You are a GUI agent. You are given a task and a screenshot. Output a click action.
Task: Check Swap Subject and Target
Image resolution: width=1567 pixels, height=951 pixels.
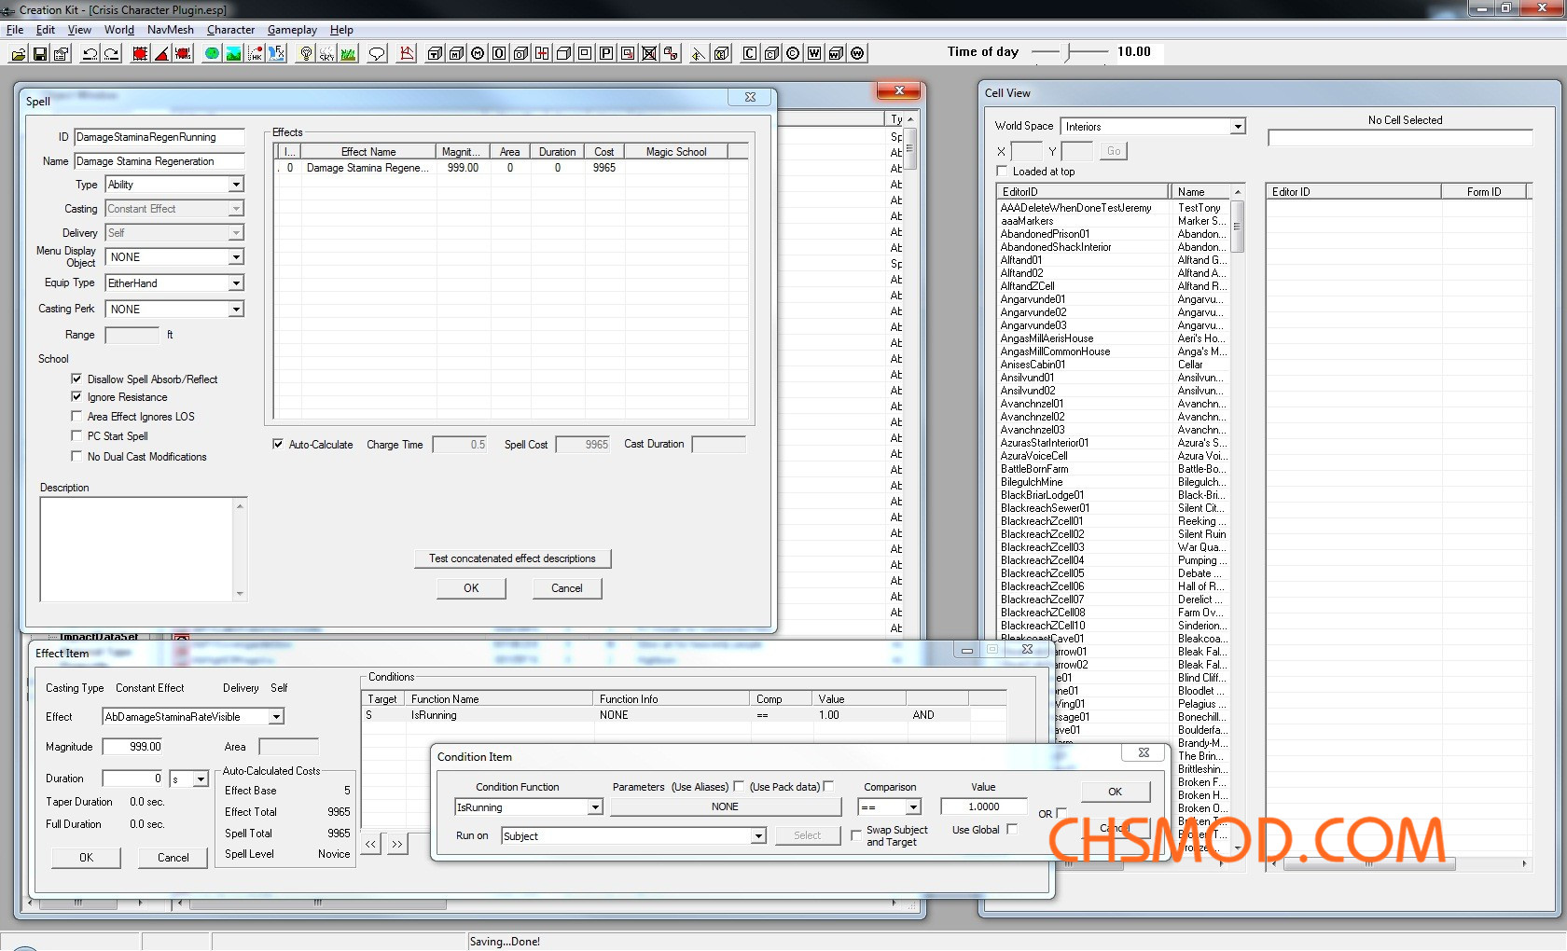pos(856,835)
